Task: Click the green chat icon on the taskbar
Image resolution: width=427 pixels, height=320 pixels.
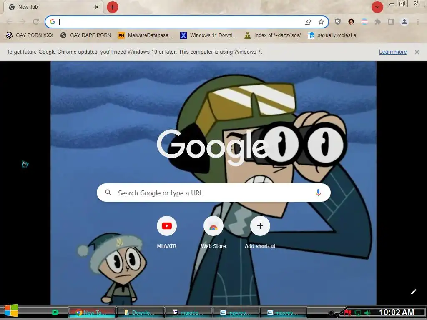Action: click(x=55, y=312)
